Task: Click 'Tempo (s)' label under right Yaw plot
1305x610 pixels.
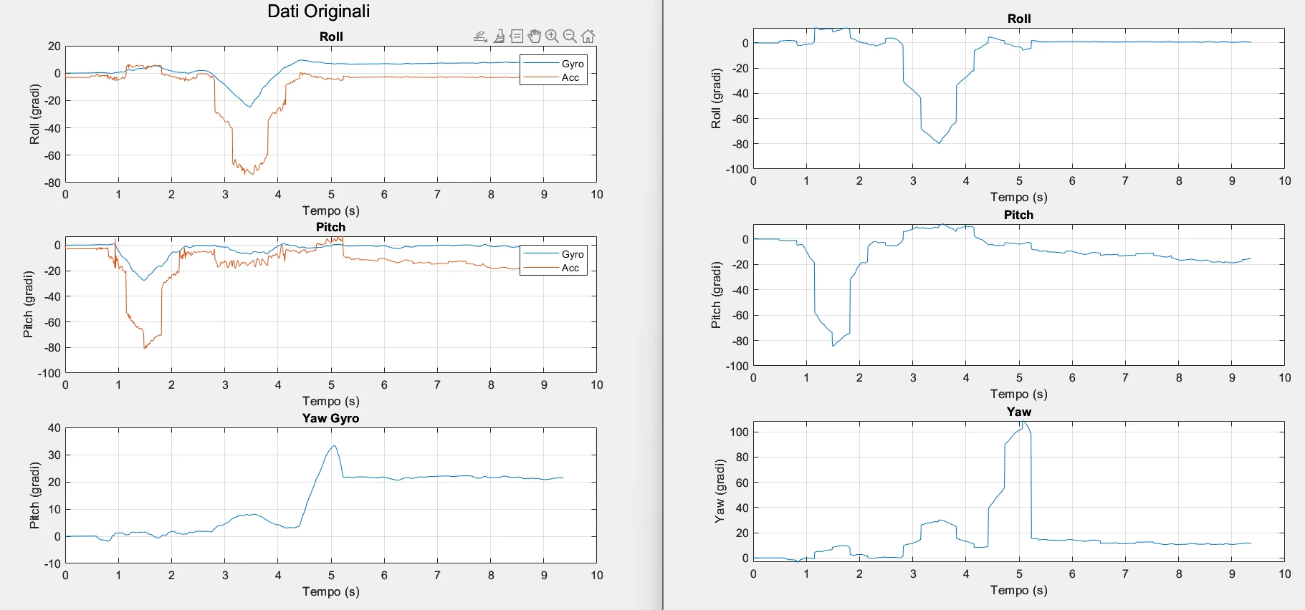Action: [1018, 590]
